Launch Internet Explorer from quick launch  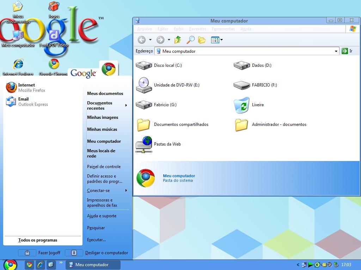coord(40,265)
